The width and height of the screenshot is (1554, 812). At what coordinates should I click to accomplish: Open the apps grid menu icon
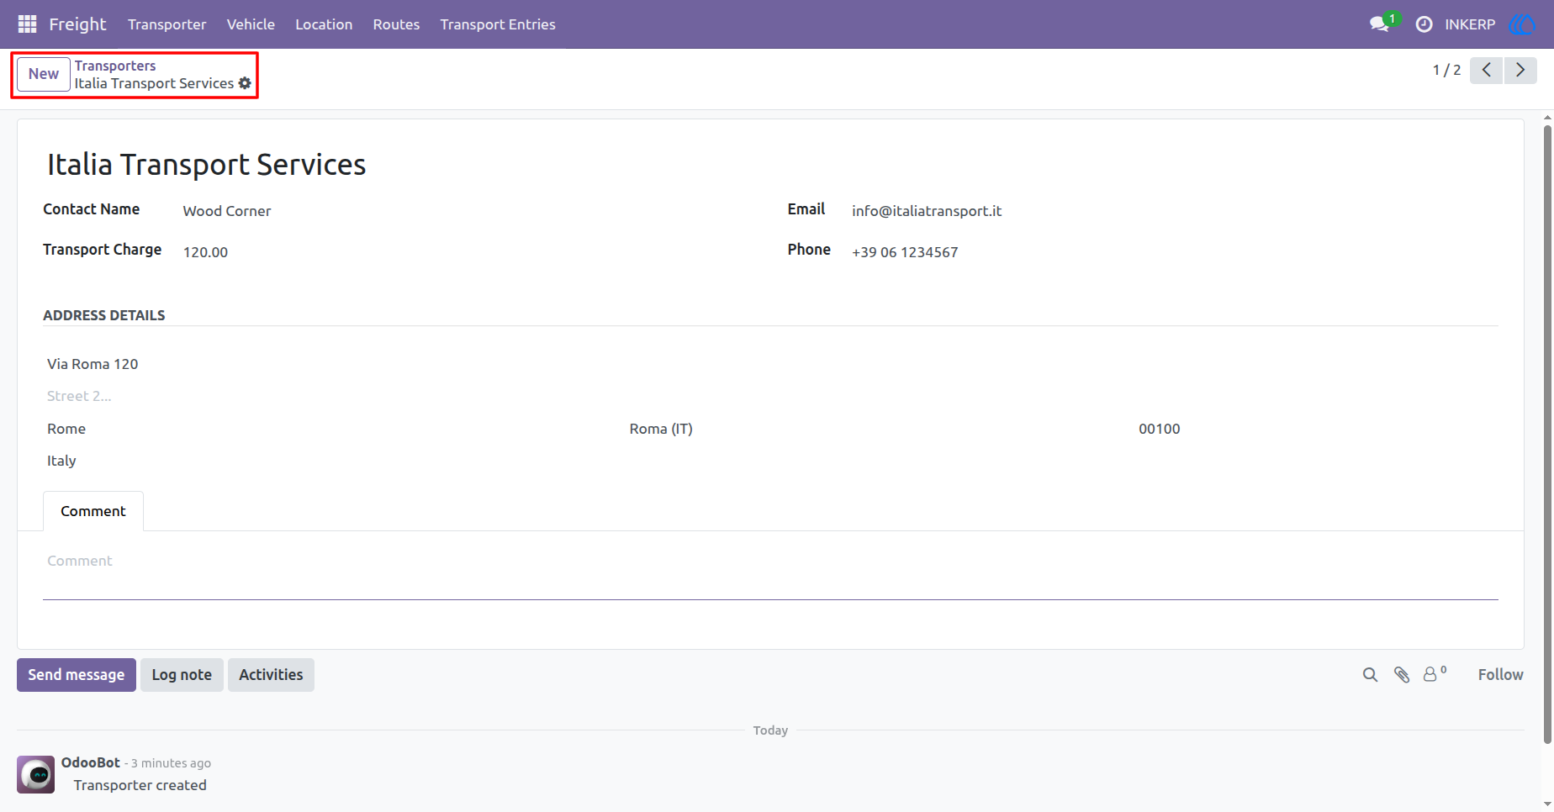click(27, 24)
